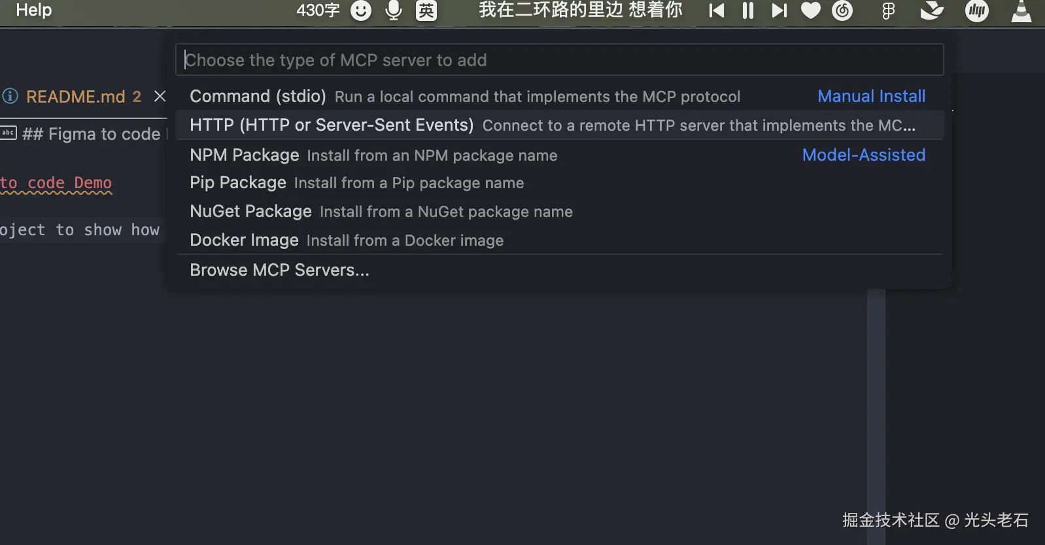The image size is (1045, 545).
Task: Open the NetEase Music menu bar icon
Action: point(842,10)
